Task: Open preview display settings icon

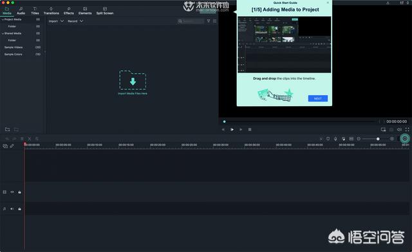Action: (x=384, y=129)
